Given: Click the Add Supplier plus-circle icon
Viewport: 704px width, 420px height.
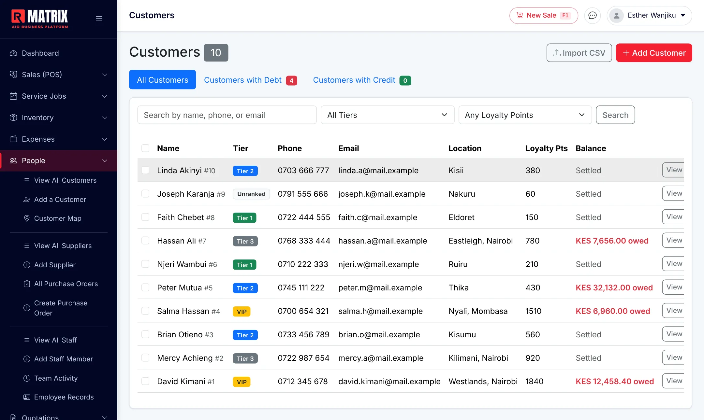Looking at the screenshot, I should click(27, 265).
